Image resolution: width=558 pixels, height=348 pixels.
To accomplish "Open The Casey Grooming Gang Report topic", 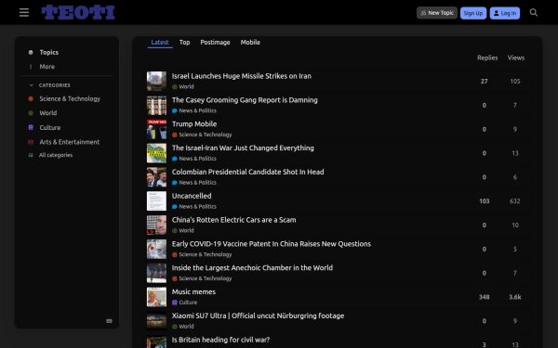I will [x=245, y=100].
